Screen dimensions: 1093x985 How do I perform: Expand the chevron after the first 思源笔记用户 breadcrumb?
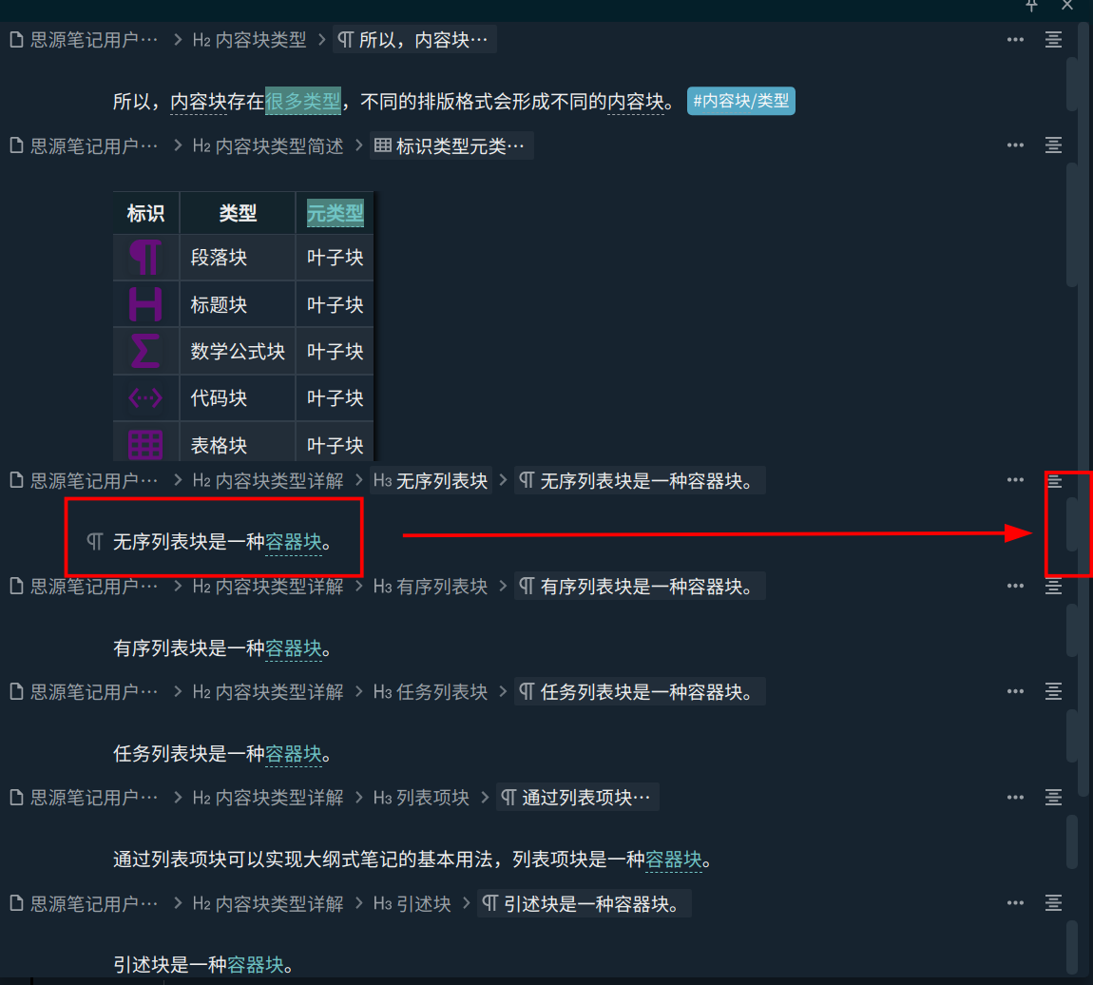(177, 39)
